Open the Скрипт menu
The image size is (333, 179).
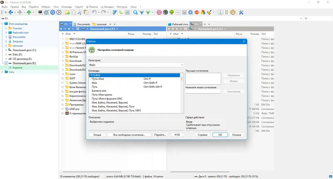click(79, 7)
